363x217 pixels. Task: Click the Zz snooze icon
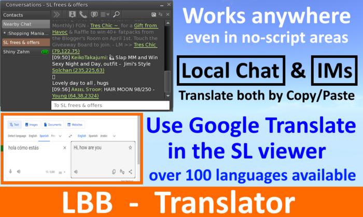160,14
